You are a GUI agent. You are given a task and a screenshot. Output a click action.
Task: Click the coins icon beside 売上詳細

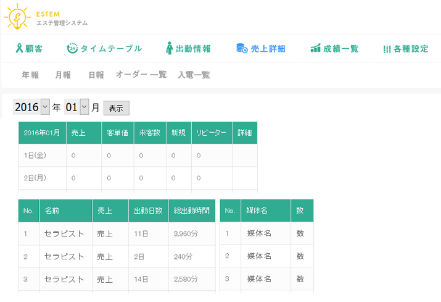pos(242,49)
